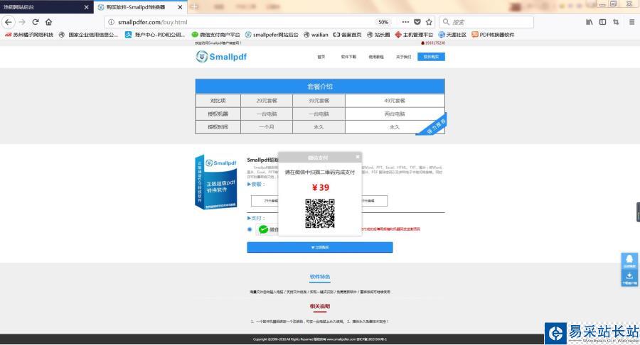Open a new tab with the plus button
The width and height of the screenshot is (640, 345).
point(194,7)
